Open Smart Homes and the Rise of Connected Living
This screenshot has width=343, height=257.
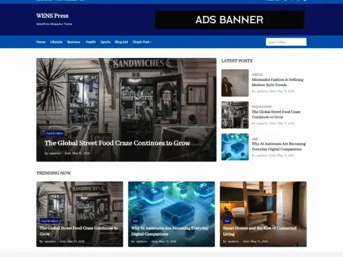tap(260, 231)
